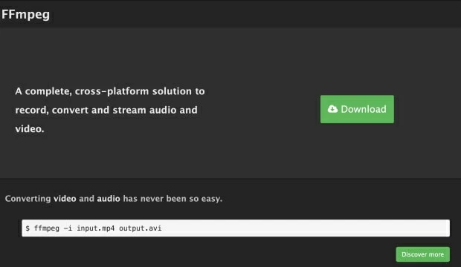Viewport: 461px width, 267px height.
Task: Click the Download text label
Action: [x=364, y=109]
